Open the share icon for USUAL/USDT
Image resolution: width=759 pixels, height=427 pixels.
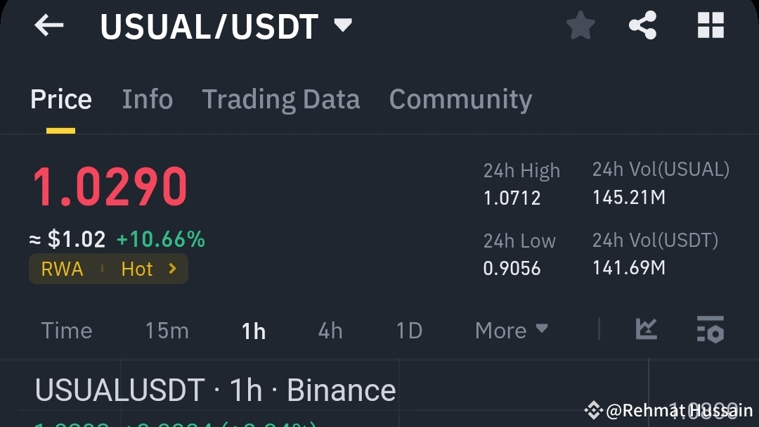[x=642, y=25]
